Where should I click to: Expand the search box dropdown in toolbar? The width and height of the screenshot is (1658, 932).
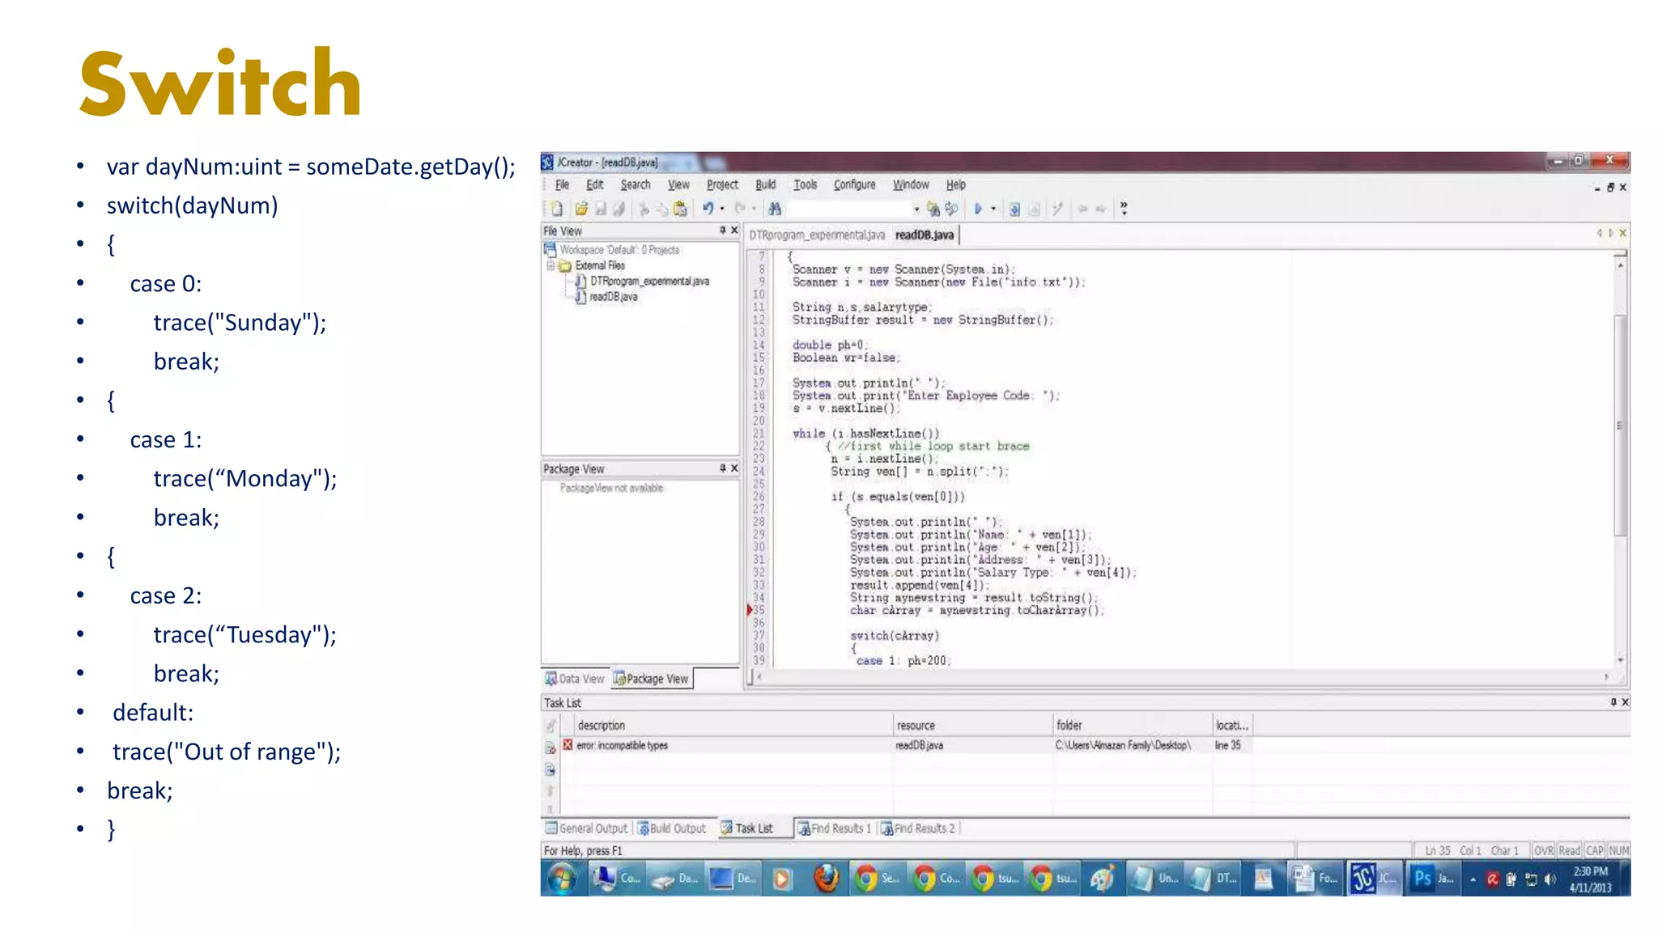click(x=916, y=209)
